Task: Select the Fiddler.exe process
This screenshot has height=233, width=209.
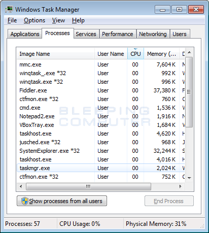Action: [x=101, y=90]
